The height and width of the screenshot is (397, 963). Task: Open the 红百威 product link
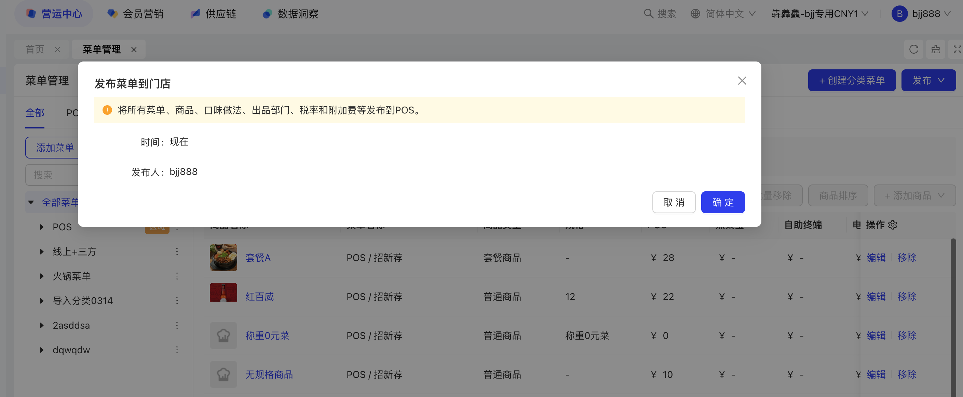[259, 297]
